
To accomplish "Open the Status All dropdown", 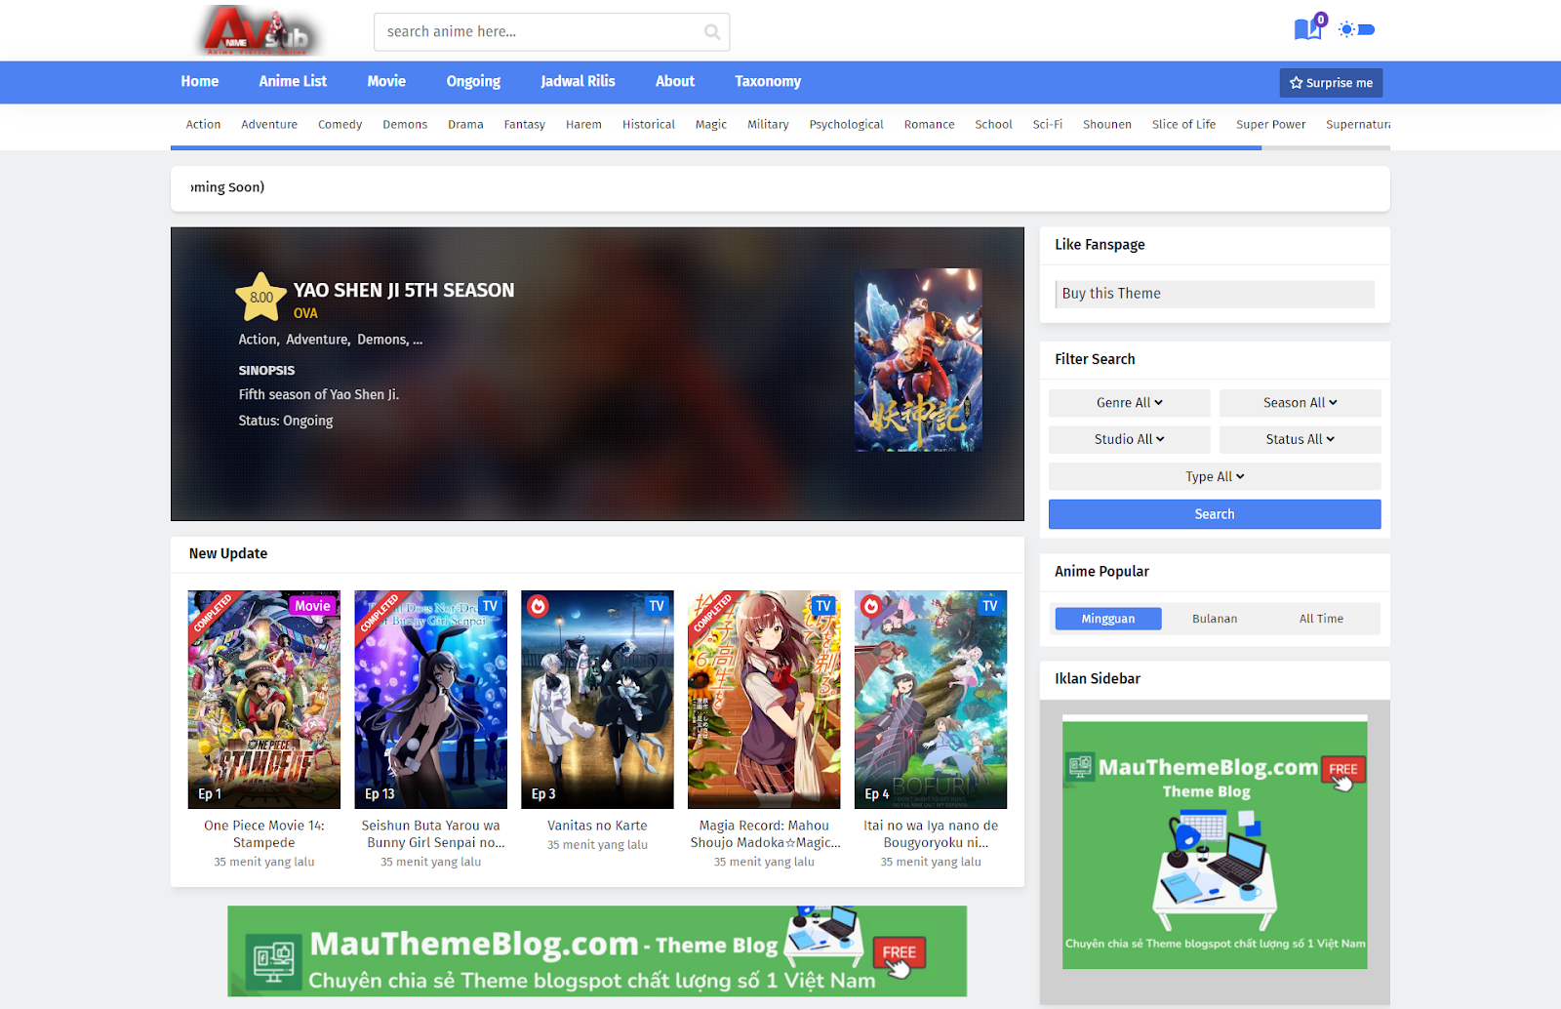I will (1300, 439).
